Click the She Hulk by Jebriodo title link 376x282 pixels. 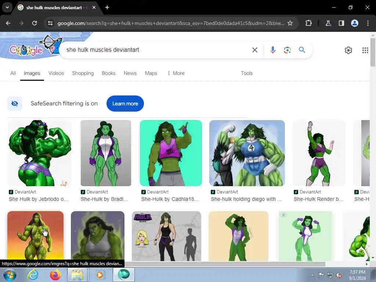click(x=39, y=199)
